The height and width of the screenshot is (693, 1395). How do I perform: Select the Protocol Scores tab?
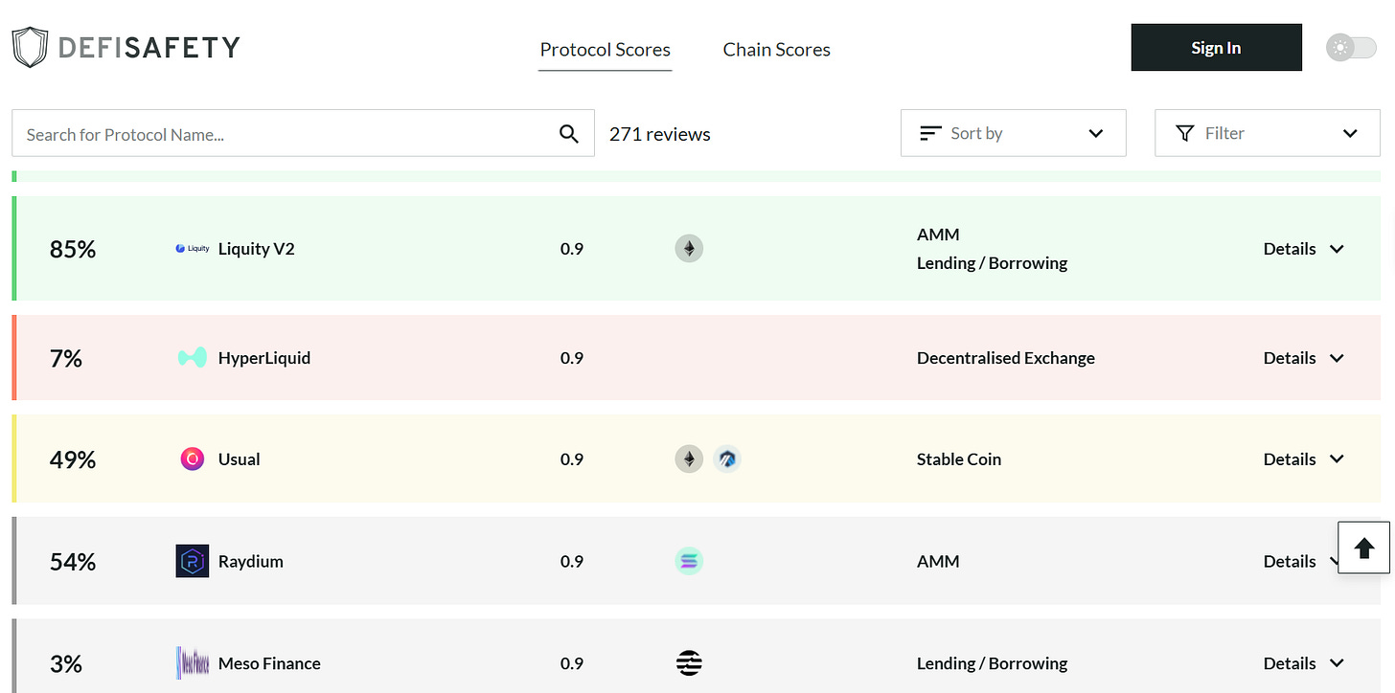click(605, 49)
